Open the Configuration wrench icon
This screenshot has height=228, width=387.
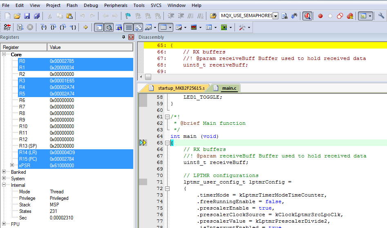tap(381, 16)
